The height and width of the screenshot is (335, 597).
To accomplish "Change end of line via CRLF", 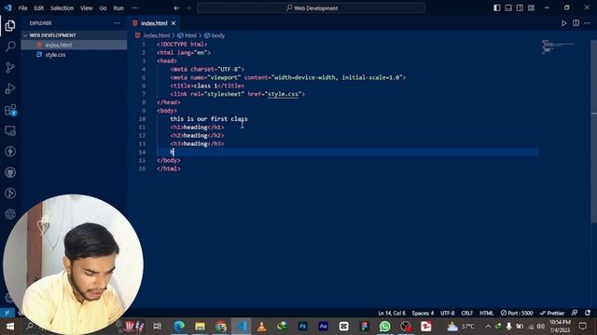I will tap(467, 313).
